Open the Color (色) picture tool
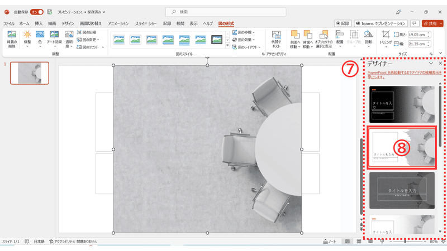 tap(40, 39)
